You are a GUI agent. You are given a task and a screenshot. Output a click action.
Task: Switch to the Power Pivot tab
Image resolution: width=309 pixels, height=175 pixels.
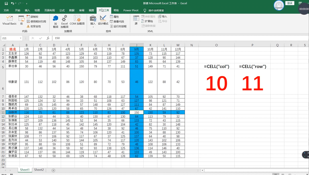[131, 10]
